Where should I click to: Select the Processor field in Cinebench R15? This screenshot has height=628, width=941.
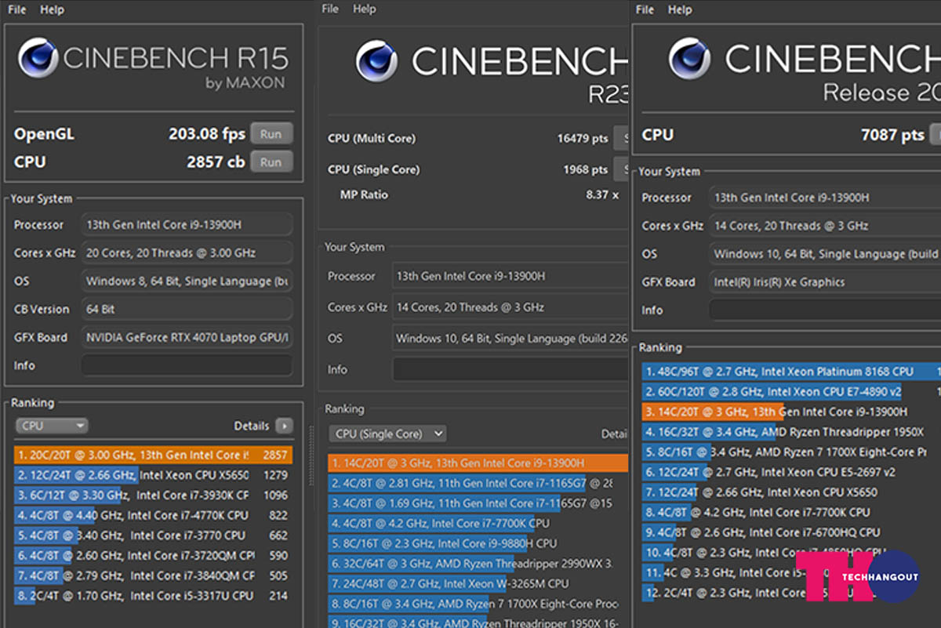coord(187,225)
